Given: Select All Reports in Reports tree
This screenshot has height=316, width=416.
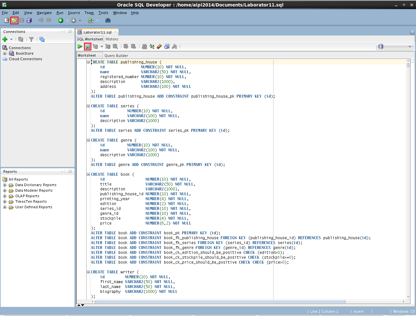Looking at the screenshot, I should 18,179.
